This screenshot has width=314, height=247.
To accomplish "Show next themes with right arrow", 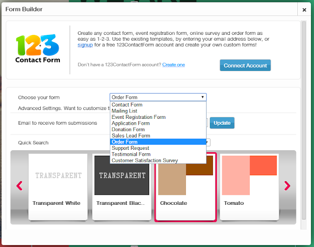I will point(287,186).
